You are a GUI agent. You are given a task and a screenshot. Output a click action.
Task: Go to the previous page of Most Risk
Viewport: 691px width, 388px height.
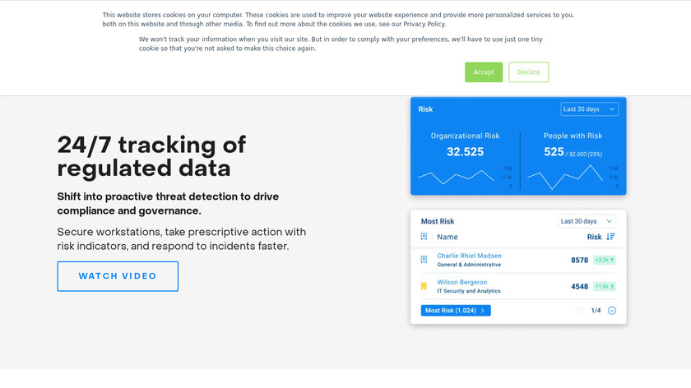pyautogui.click(x=580, y=311)
